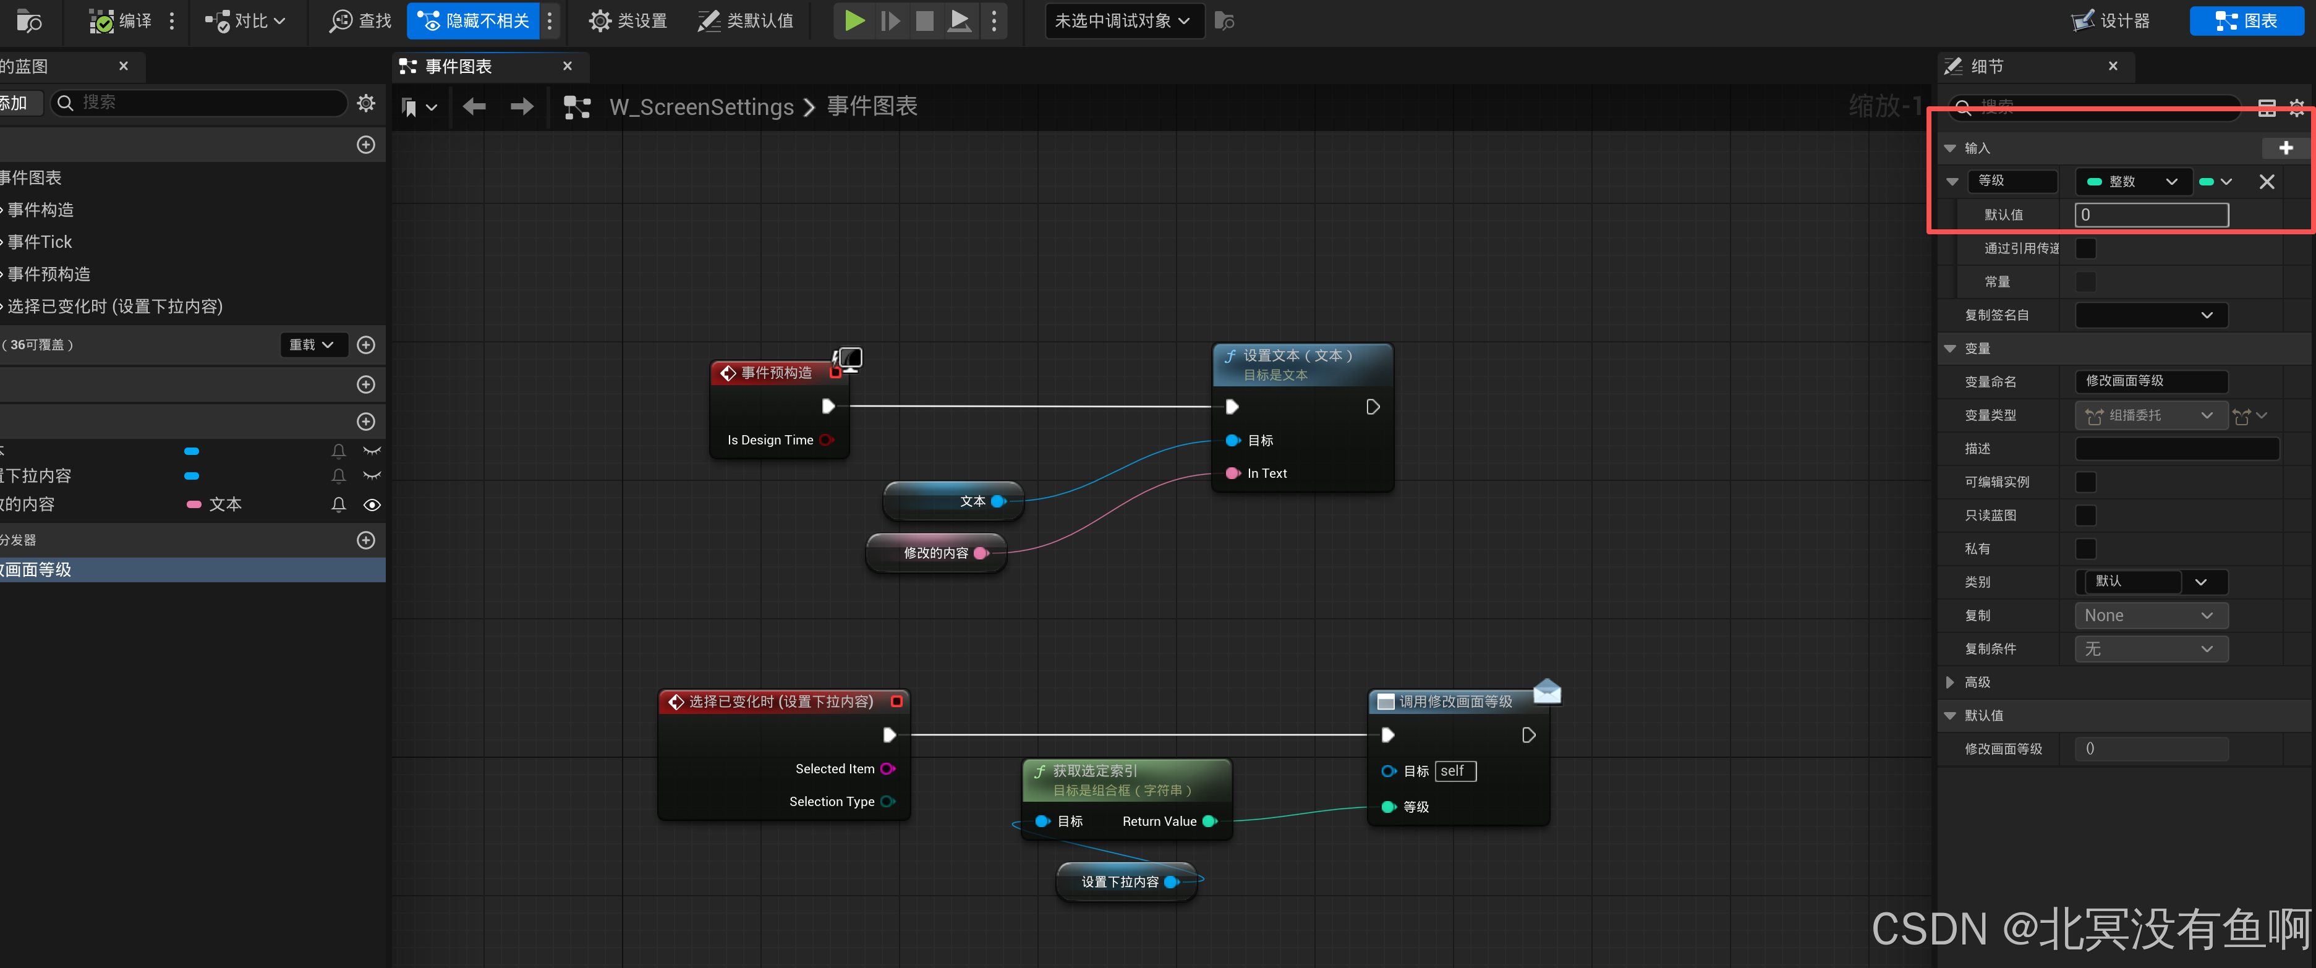Screen dimensions: 2316x968
Task: Switch to the 设计器 Designer tab
Action: click(2110, 20)
